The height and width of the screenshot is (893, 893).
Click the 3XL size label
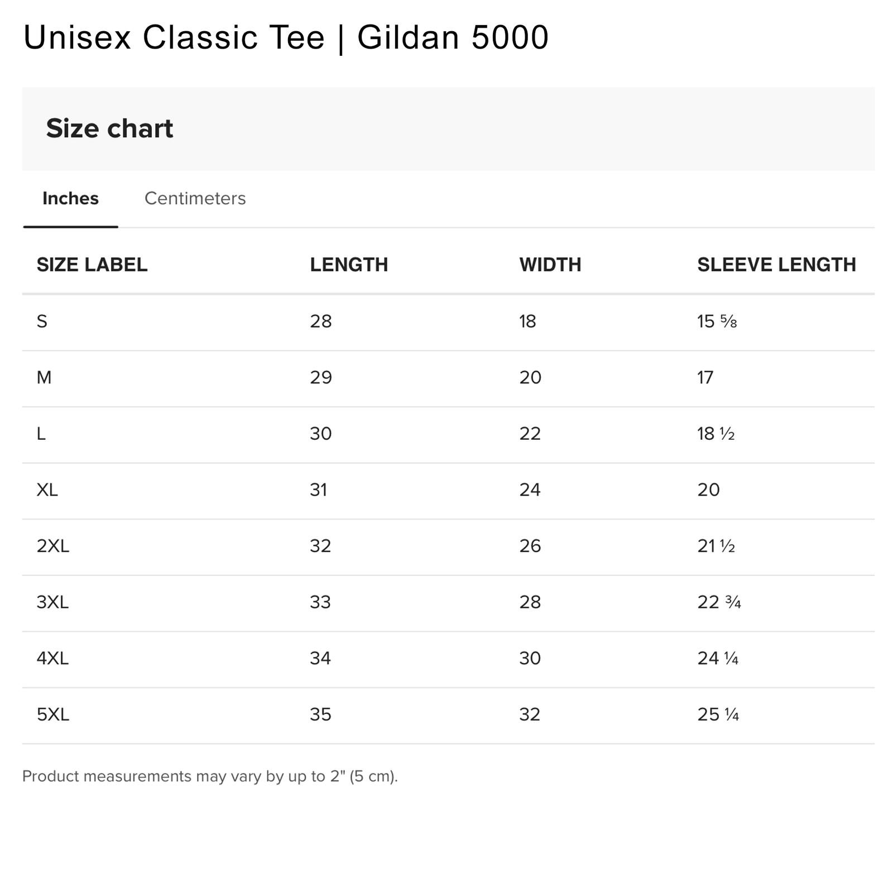[x=52, y=602]
